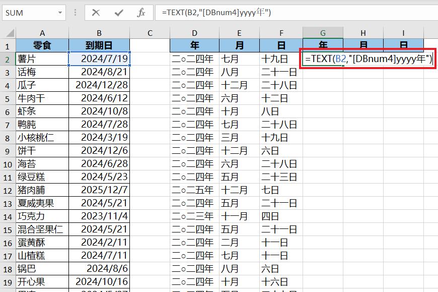Click cell 小核桃仁
This screenshot has width=438, height=292.
pos(42,138)
